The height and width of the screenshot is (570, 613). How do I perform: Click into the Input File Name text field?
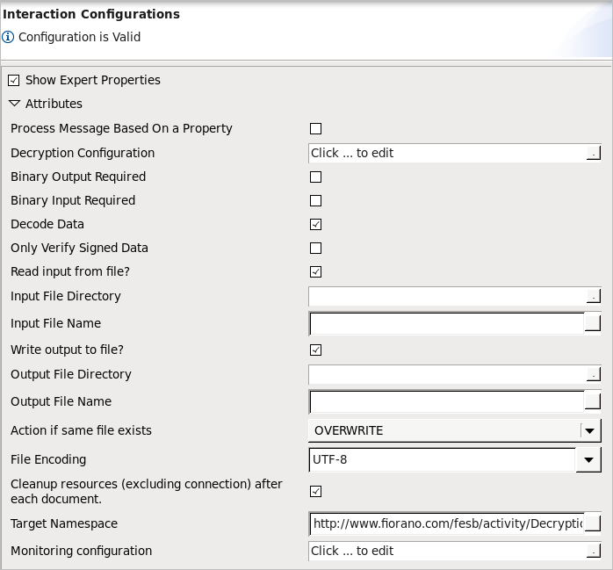pos(447,323)
